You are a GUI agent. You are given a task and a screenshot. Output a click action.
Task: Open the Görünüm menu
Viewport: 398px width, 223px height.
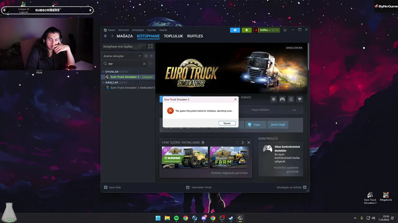tap(123, 30)
